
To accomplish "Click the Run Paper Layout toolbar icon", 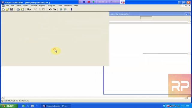I will pos(61,9).
